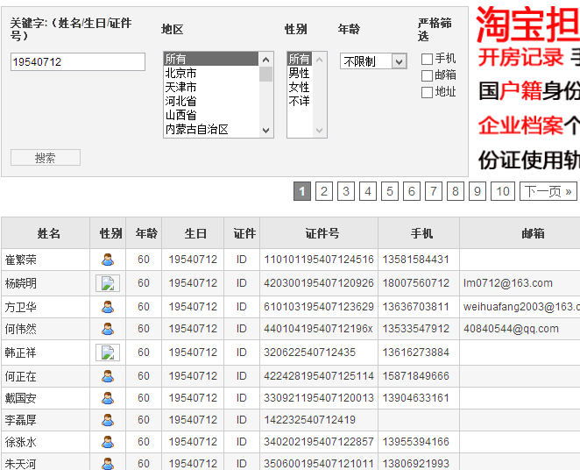580x470 pixels.
Task: Enable the 手机 strict filter checkbox
Action: point(427,59)
